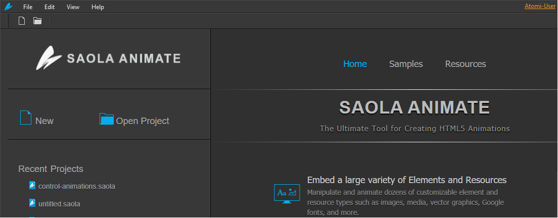Click the untitled.saola file icon
The image size is (558, 218).
32,203
